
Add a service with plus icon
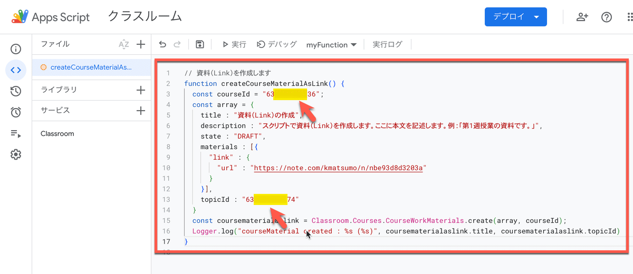coord(141,111)
